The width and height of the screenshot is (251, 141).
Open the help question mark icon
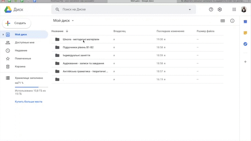(211, 9)
